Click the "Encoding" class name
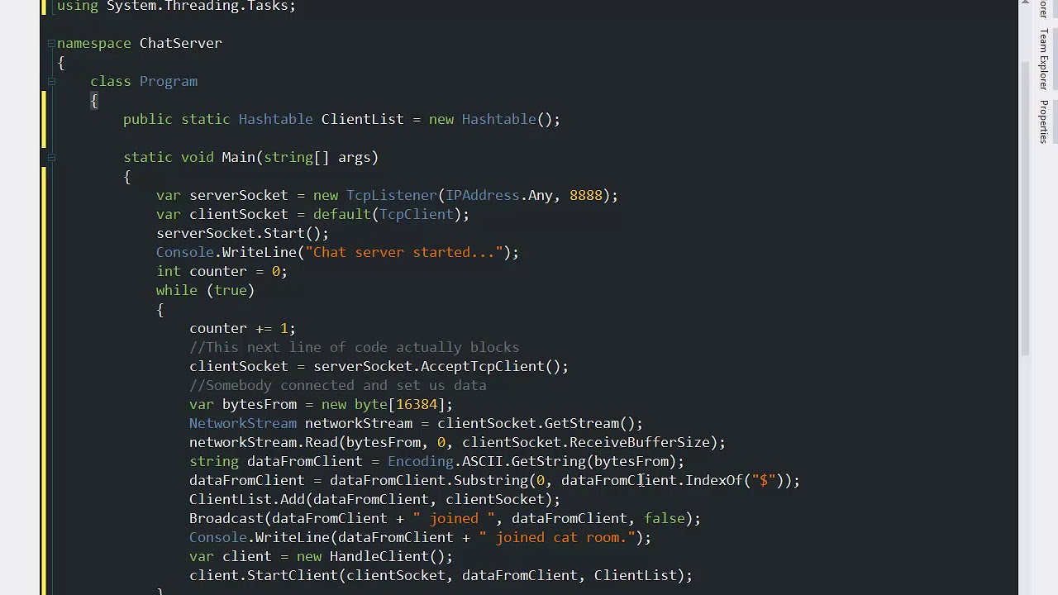This screenshot has width=1058, height=595. point(420,461)
